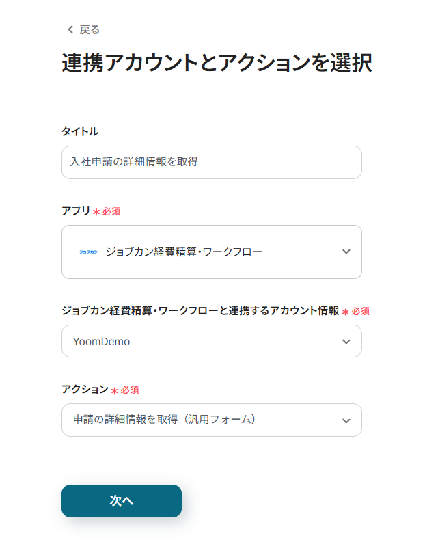Click the アクション field label

pyautogui.click(x=85, y=389)
